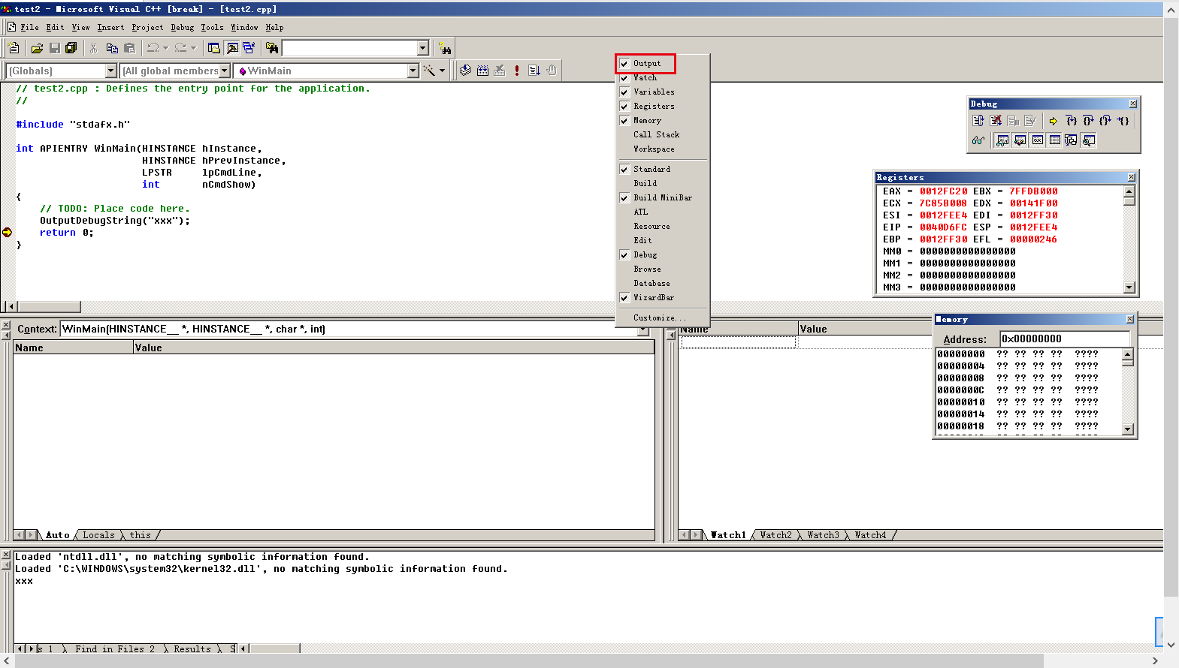Expand the WinMain members dropdown
Viewport: 1179px width, 668px height.
pyautogui.click(x=413, y=71)
